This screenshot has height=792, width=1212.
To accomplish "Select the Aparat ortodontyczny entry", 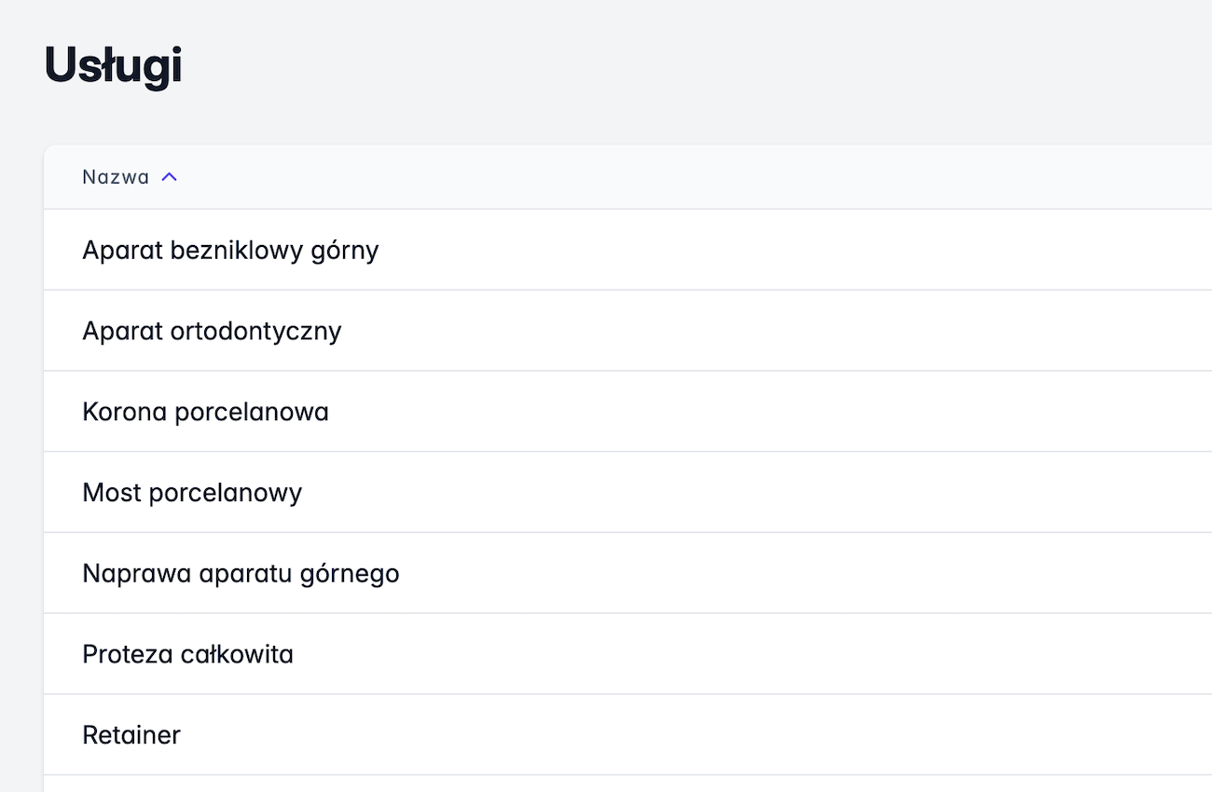I will [x=212, y=331].
